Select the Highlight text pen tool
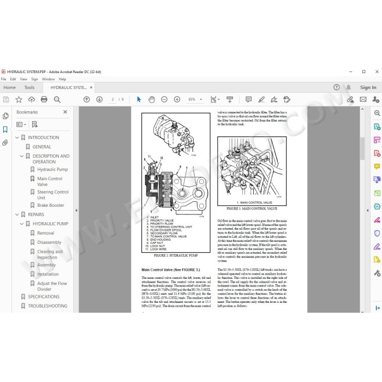The image size is (382, 382). coord(261,99)
